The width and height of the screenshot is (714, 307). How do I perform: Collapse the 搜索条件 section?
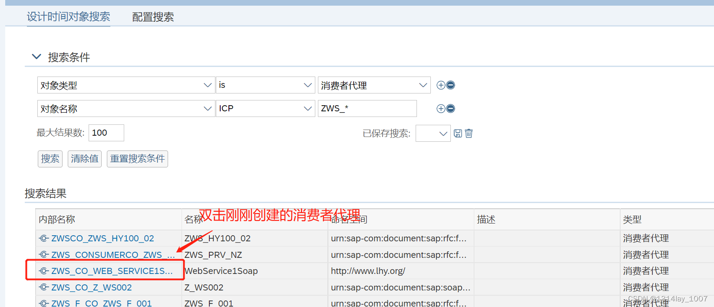click(36, 57)
